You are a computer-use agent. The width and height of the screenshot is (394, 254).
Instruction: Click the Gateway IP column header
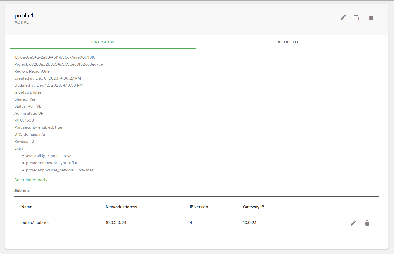pos(253,207)
